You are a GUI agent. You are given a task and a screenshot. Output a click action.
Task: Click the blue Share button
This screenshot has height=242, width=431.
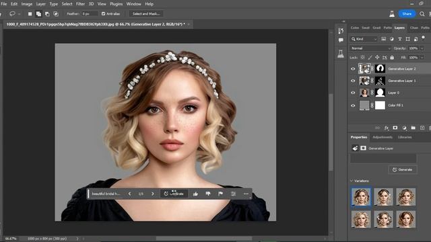pyautogui.click(x=407, y=13)
